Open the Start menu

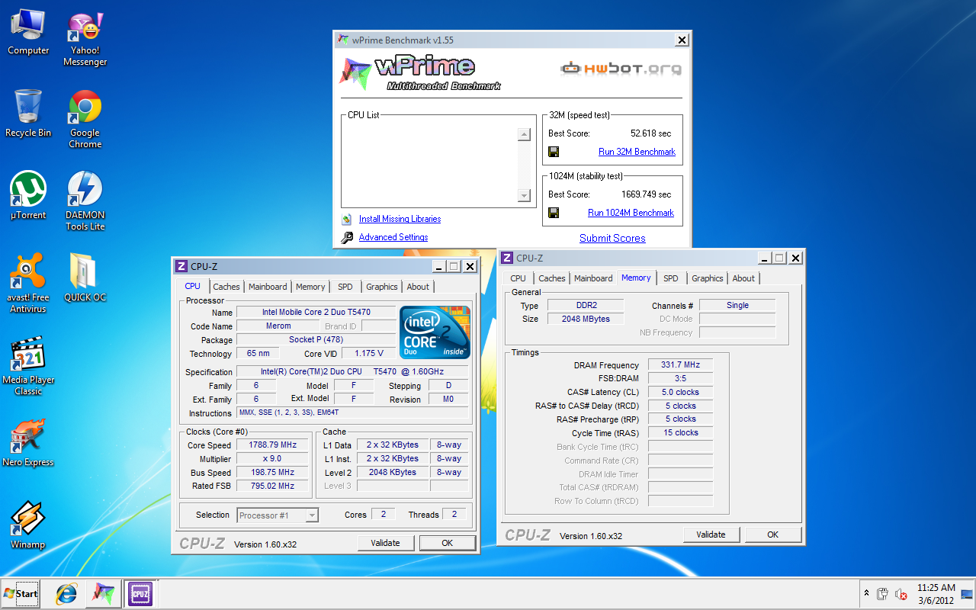[x=21, y=593]
